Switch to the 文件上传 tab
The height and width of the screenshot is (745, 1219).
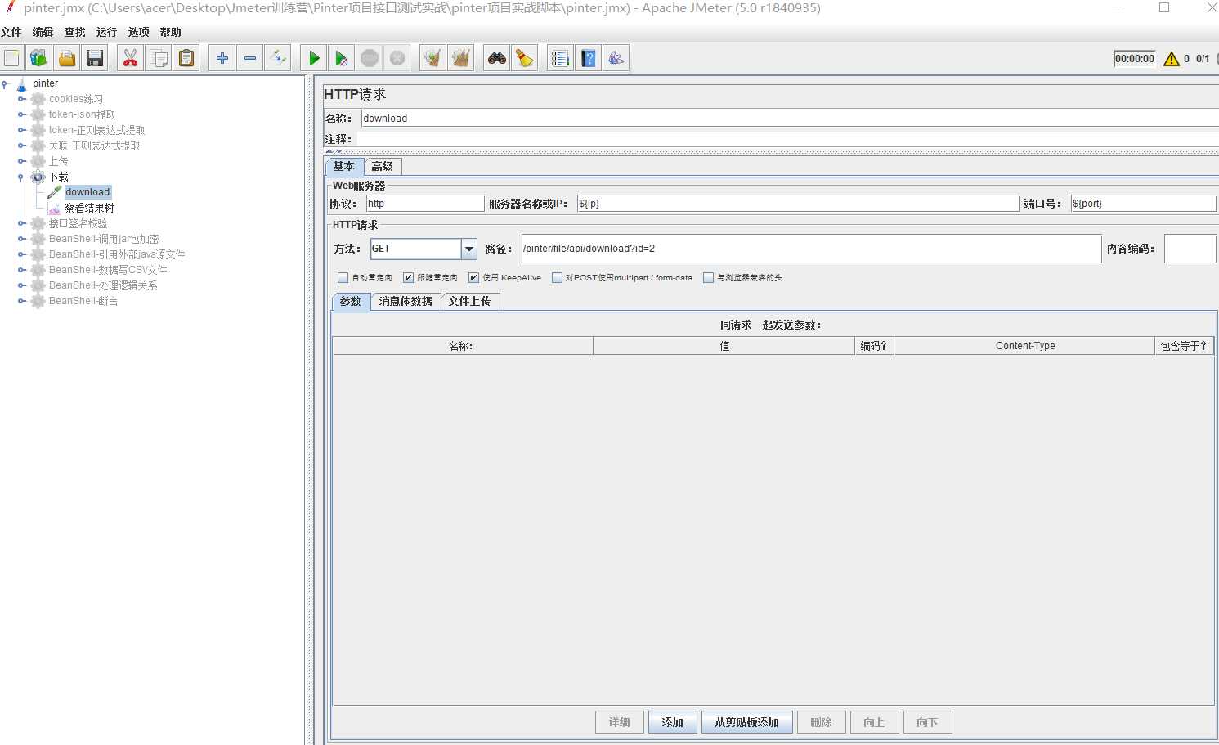tap(470, 301)
